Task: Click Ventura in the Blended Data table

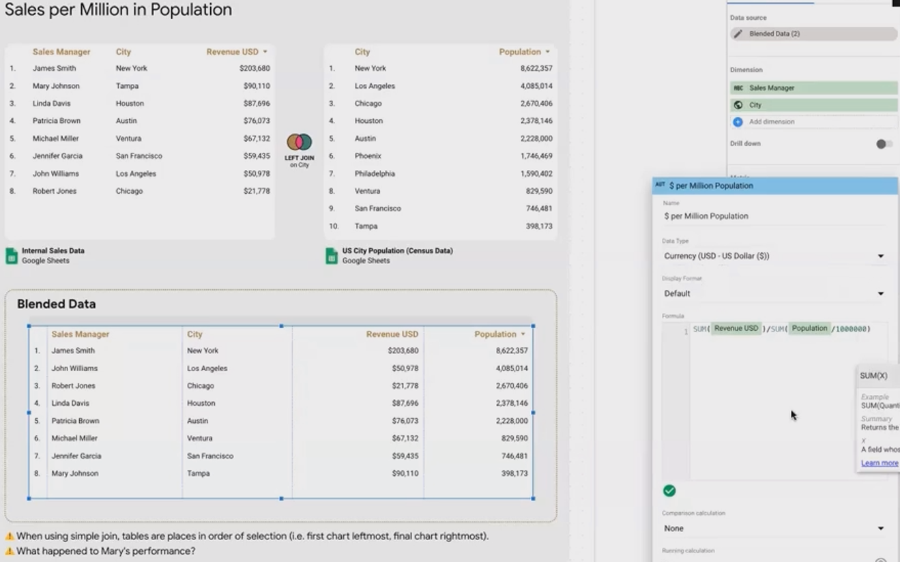Action: 200,439
